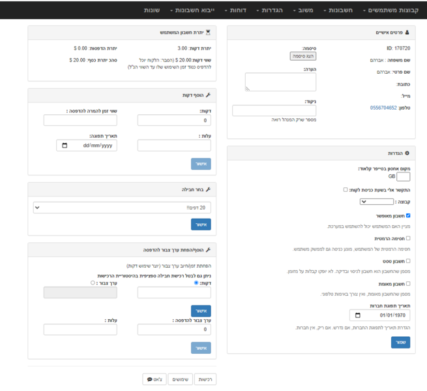Select the דקות radio button
This screenshot has height=391, width=427.
(196, 283)
